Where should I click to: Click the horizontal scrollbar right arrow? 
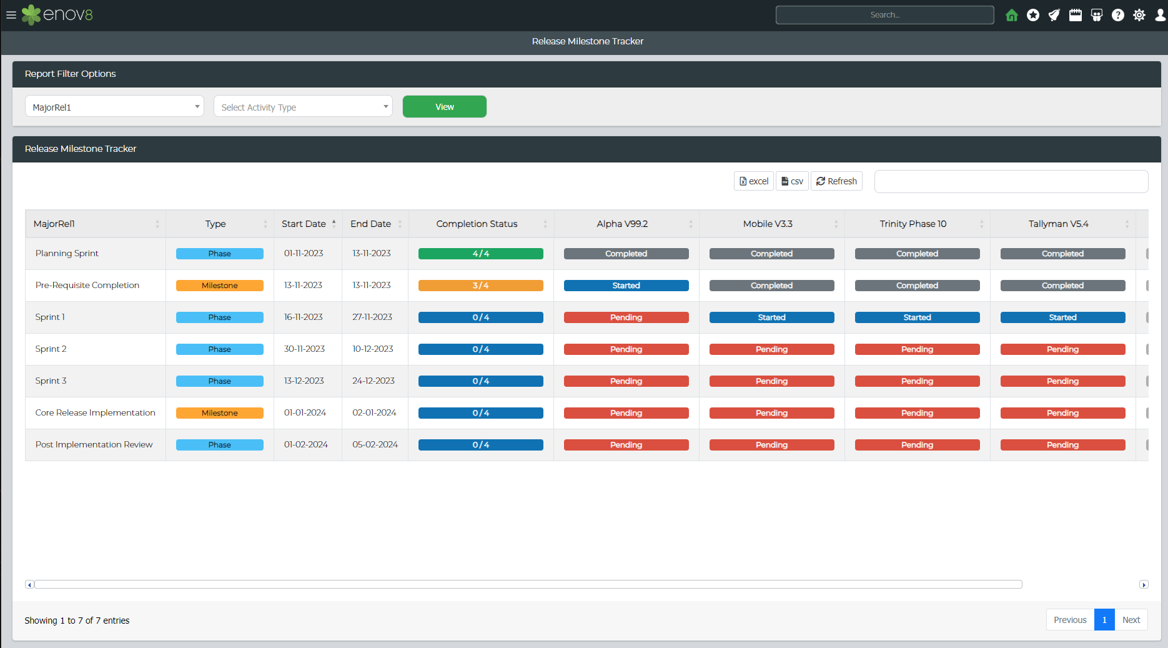click(x=1144, y=585)
